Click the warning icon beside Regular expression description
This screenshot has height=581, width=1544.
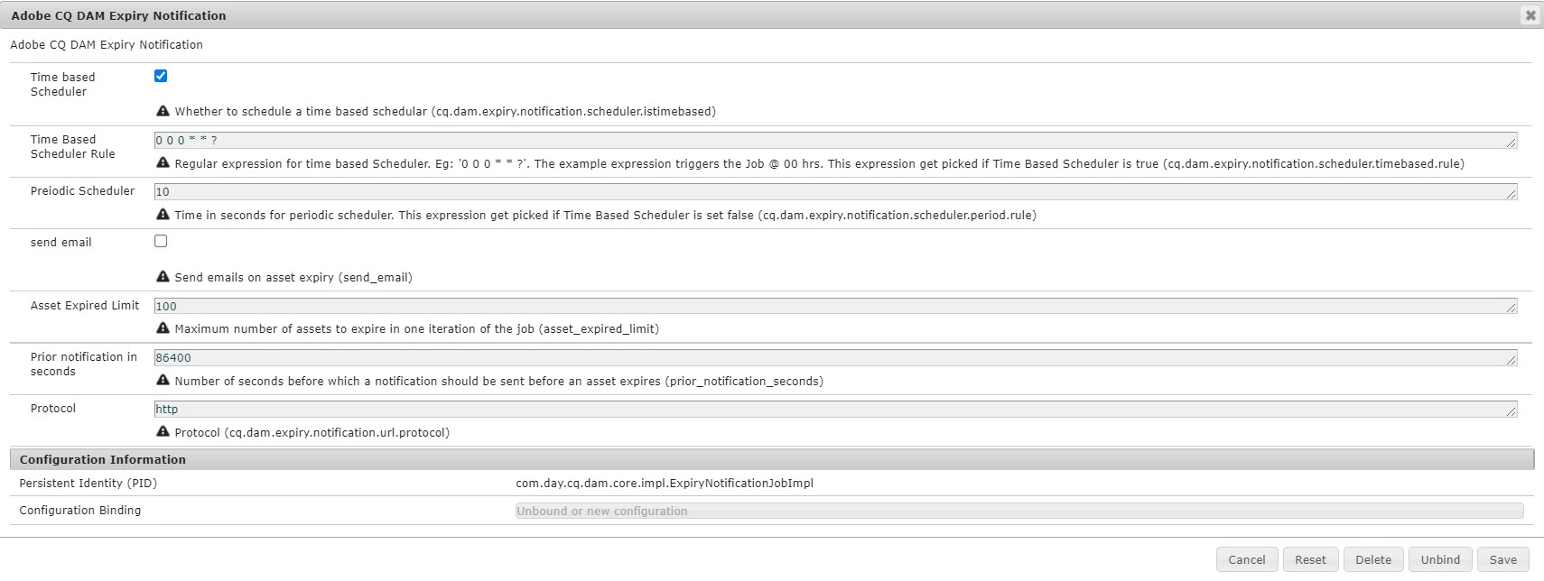(x=163, y=162)
